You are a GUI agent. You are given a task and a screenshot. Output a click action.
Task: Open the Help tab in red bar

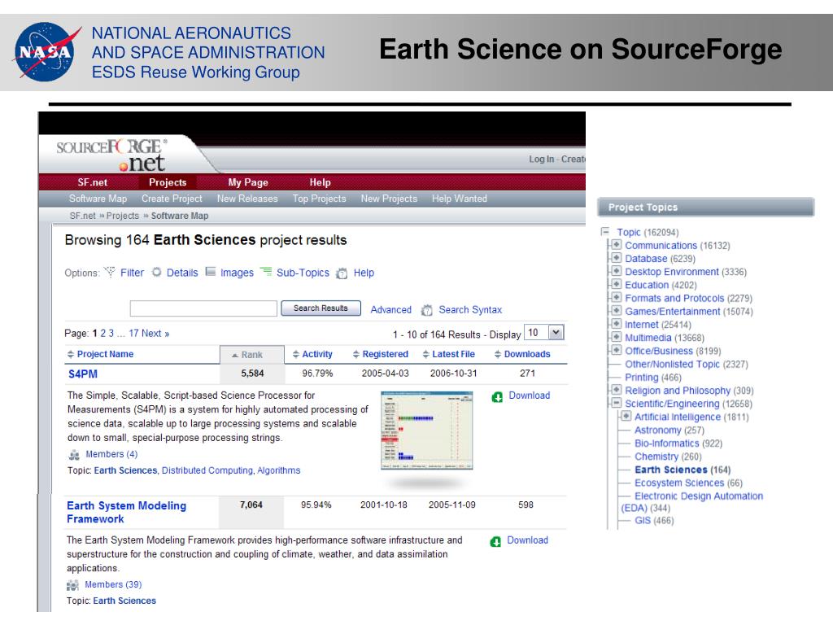[x=320, y=182]
